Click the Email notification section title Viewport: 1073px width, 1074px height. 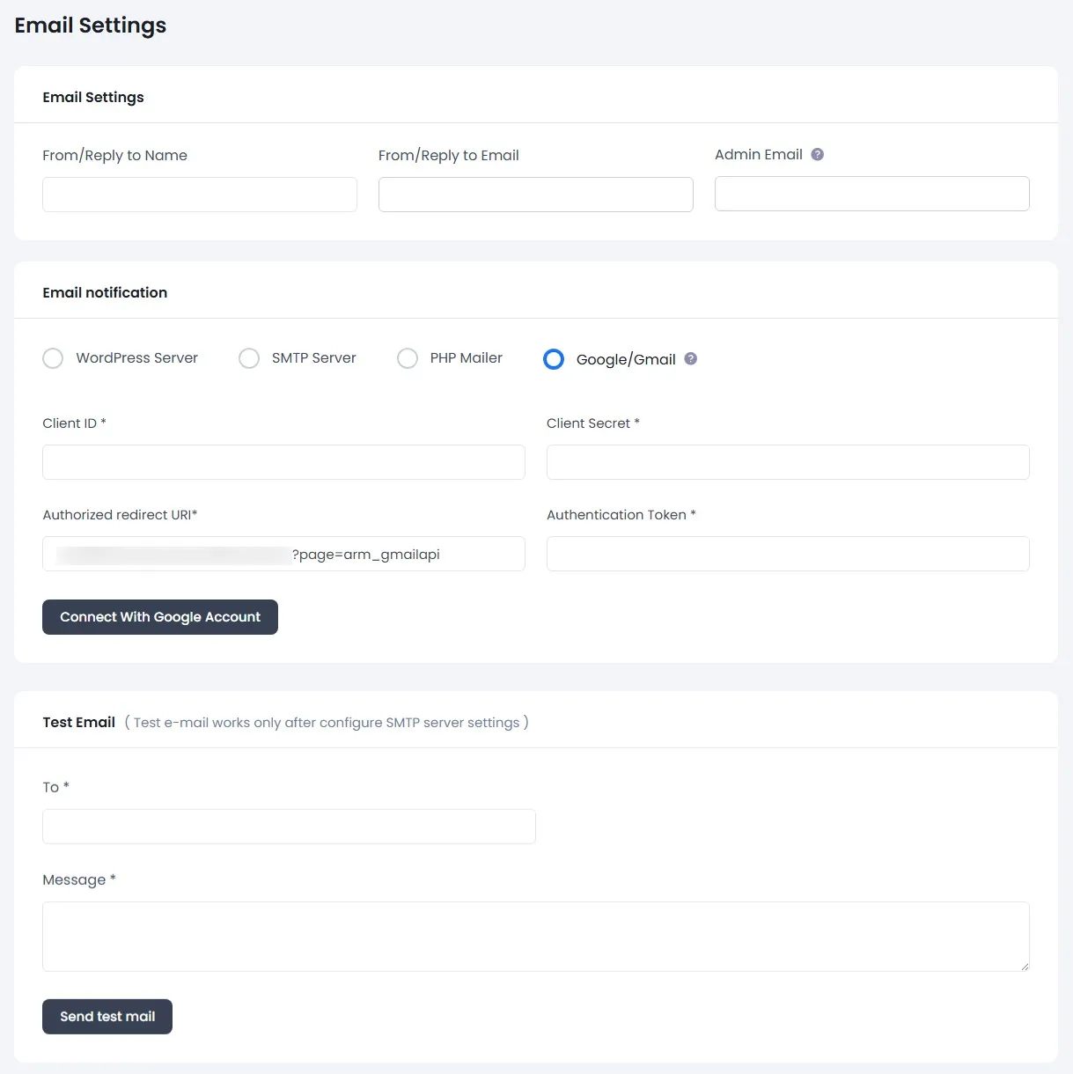point(105,292)
